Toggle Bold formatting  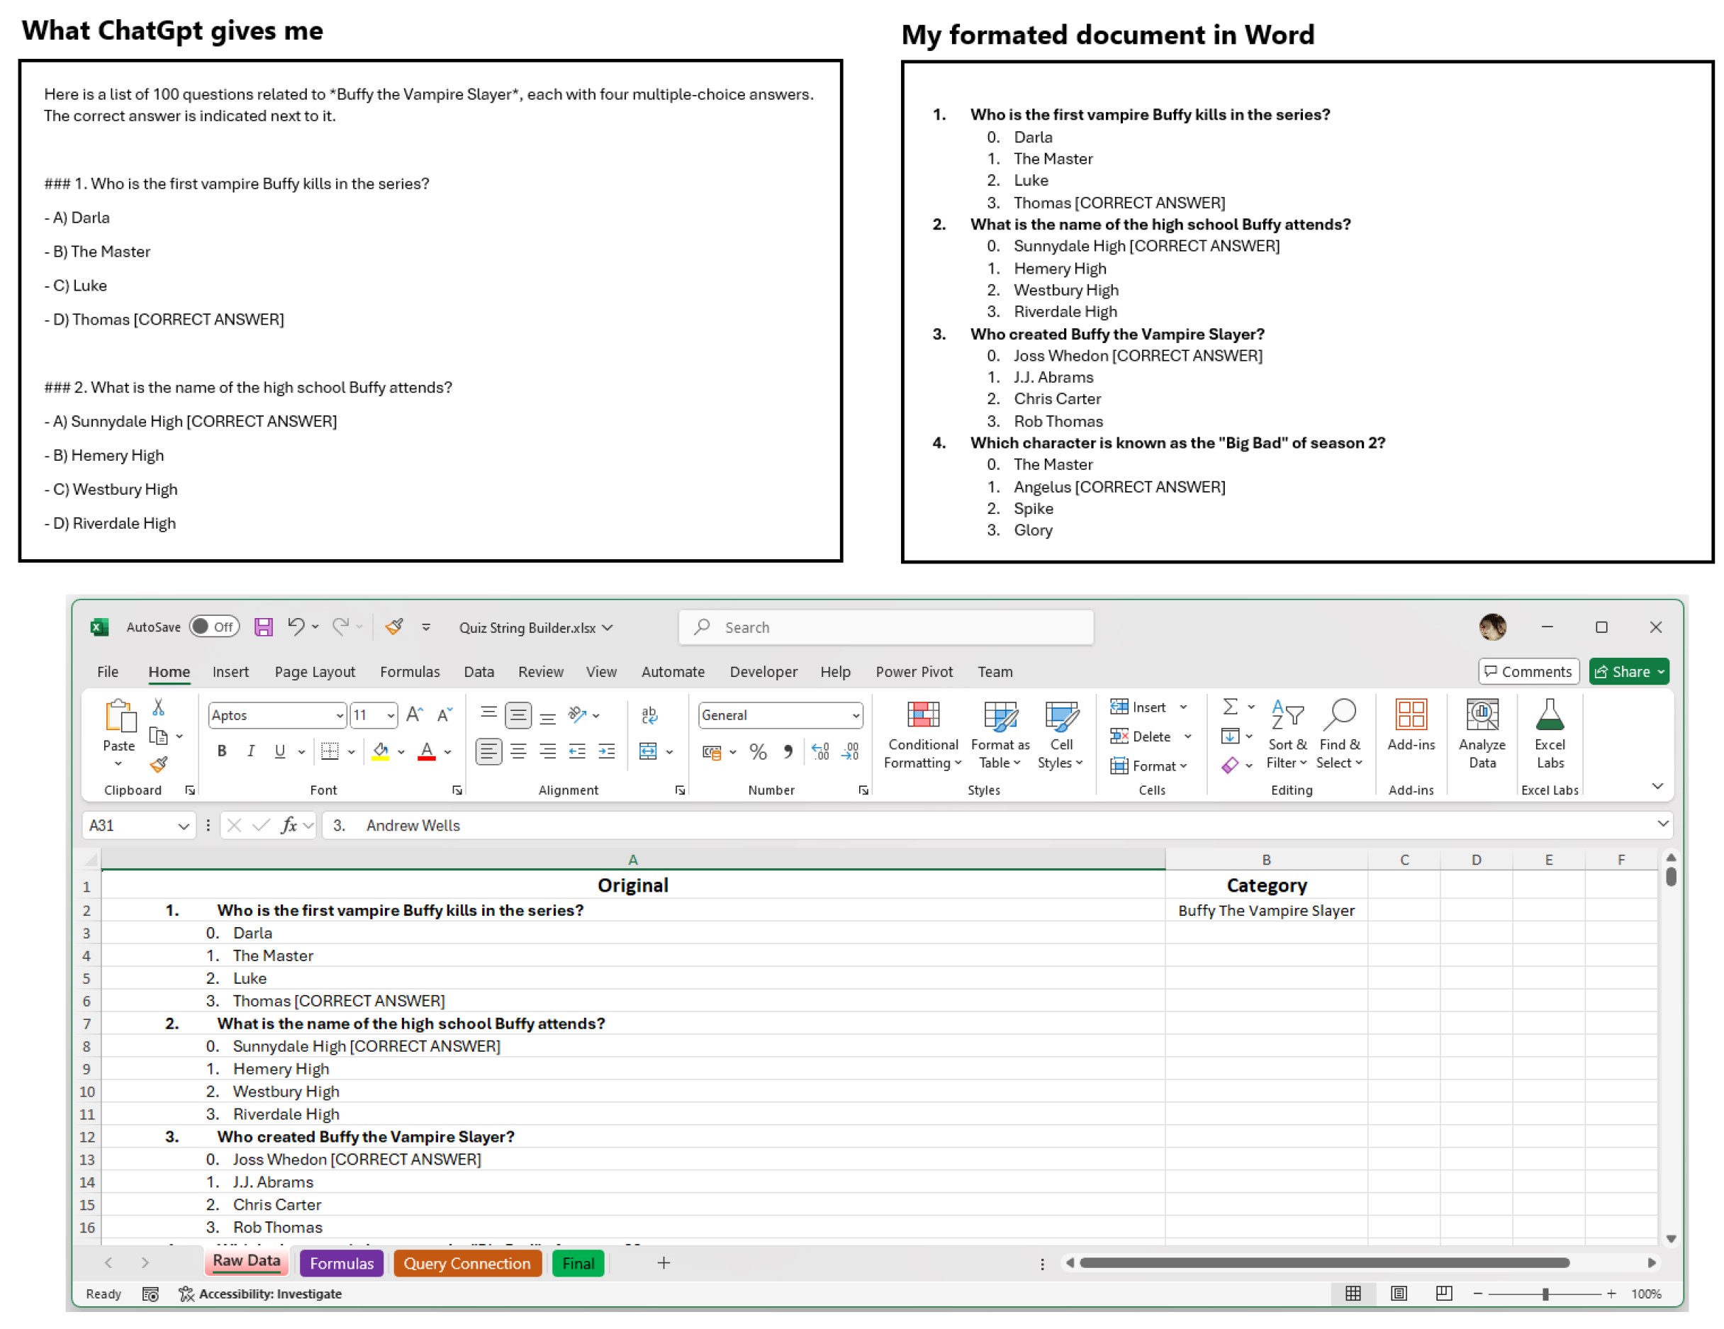click(222, 751)
